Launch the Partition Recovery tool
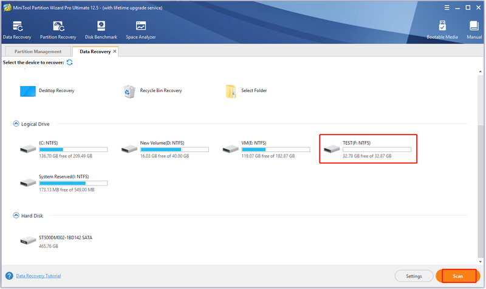Image resolution: width=486 pixels, height=289 pixels. pyautogui.click(x=58, y=30)
